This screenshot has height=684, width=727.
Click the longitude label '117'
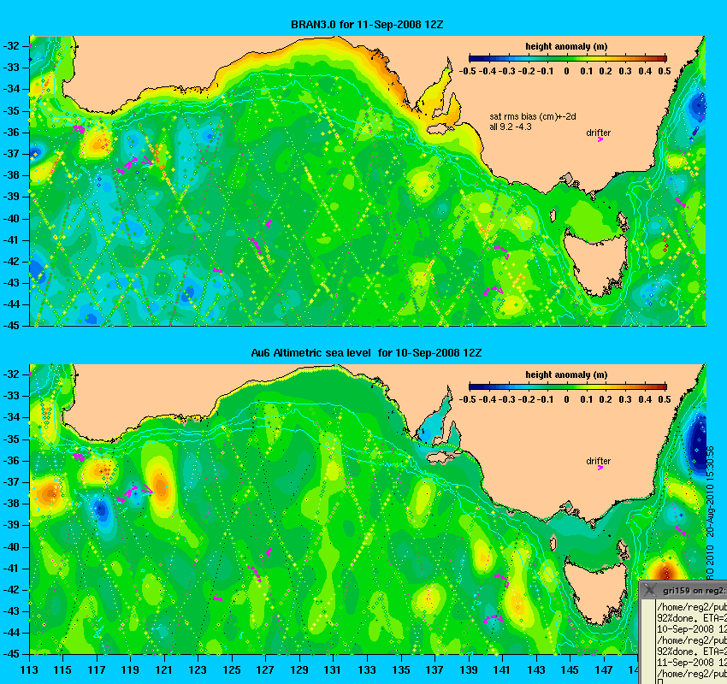coord(97,669)
